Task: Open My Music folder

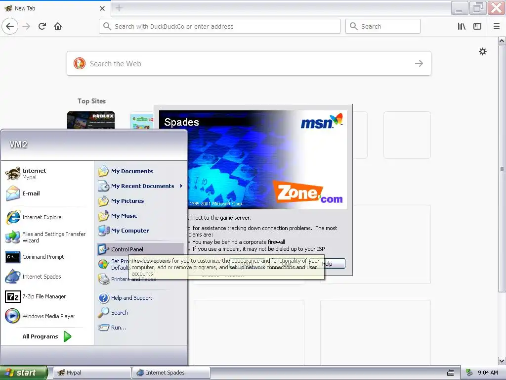Action: (141, 216)
